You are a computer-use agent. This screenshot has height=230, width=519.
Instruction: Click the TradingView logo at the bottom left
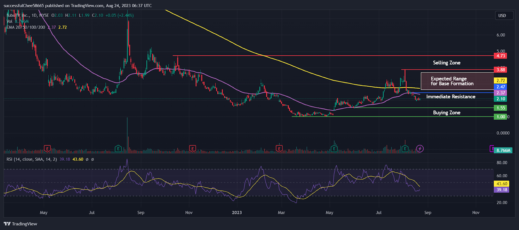click(x=20, y=224)
